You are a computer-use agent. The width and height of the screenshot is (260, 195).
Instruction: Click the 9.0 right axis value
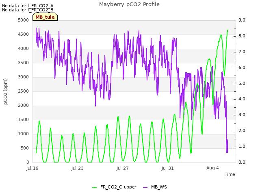242,20
